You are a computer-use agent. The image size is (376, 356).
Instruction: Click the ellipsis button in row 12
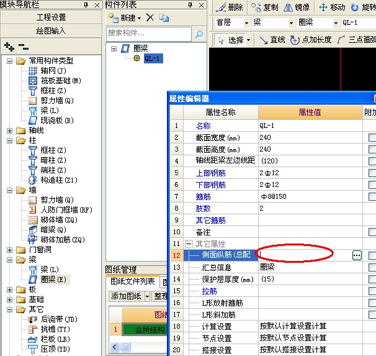357,255
